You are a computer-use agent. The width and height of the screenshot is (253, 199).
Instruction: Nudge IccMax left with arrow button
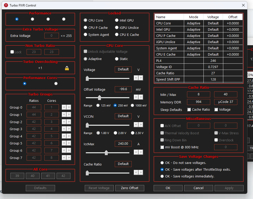point(136,152)
